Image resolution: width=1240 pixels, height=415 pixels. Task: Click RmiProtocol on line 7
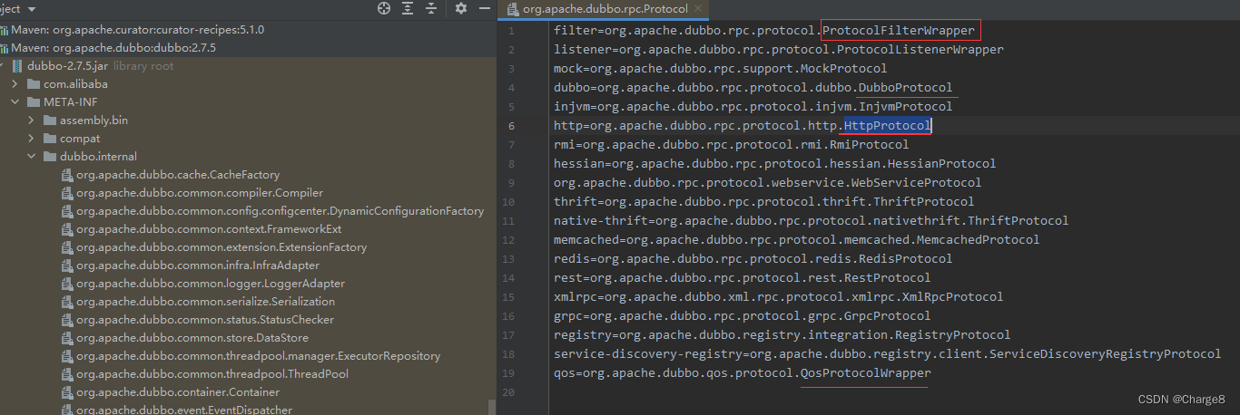coord(870,144)
